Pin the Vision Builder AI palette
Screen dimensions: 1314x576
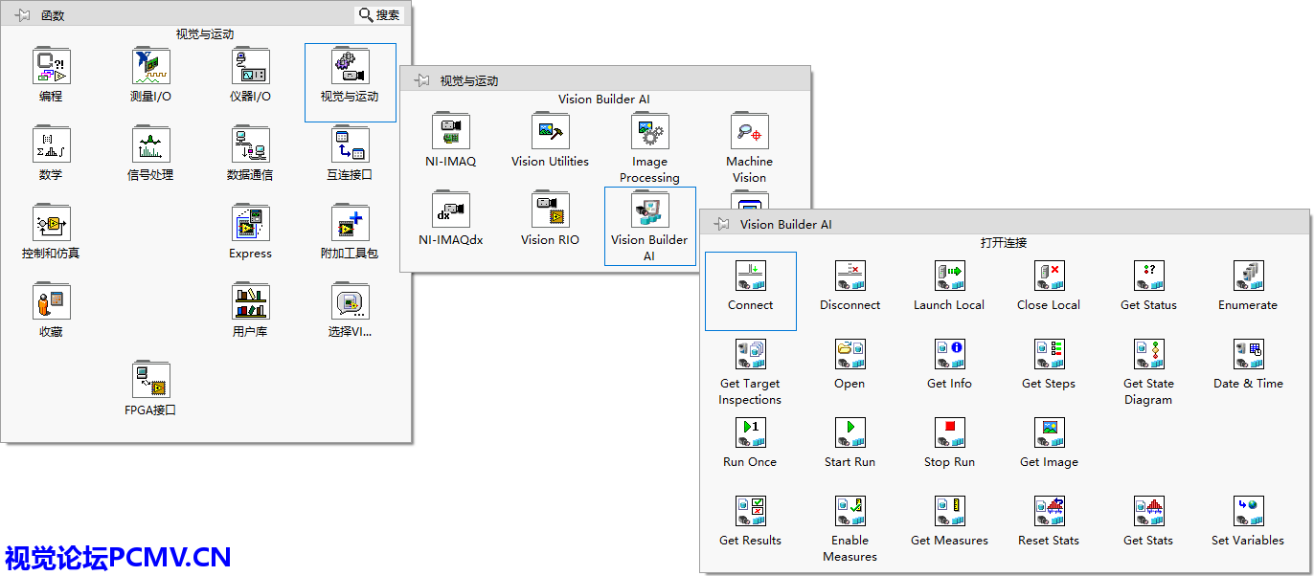click(x=722, y=224)
